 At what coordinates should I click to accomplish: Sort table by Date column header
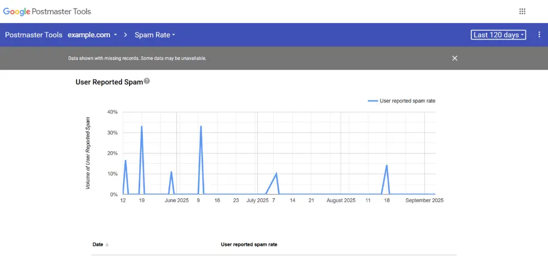97,244
